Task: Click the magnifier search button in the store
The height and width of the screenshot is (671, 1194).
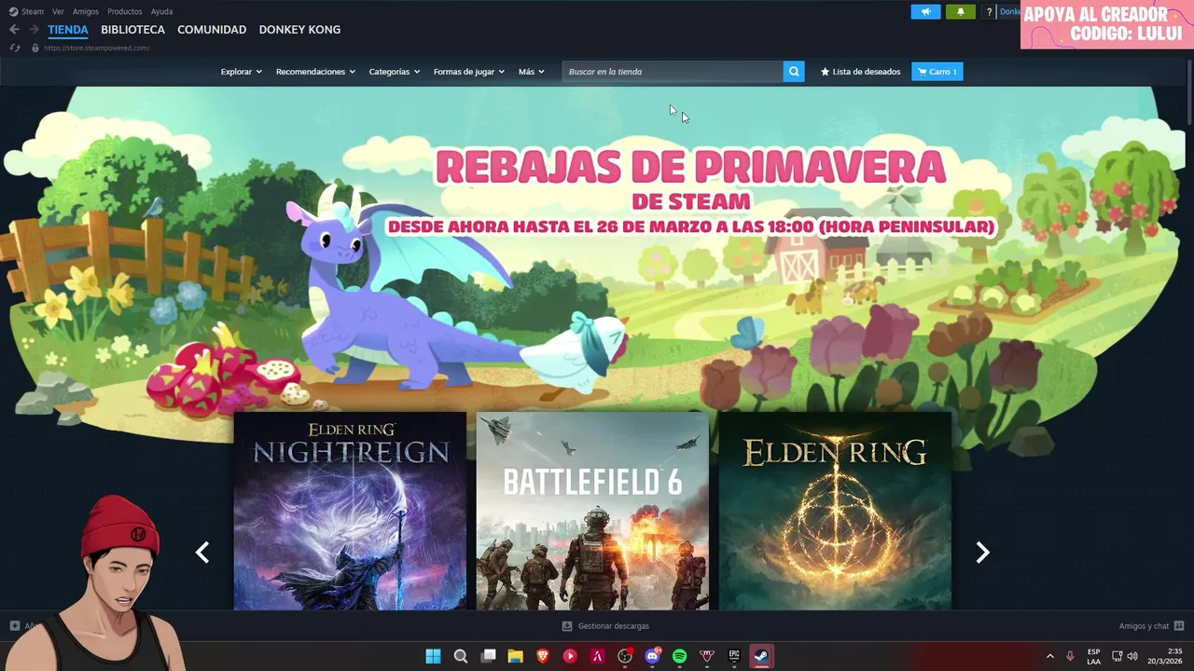Action: tap(794, 72)
